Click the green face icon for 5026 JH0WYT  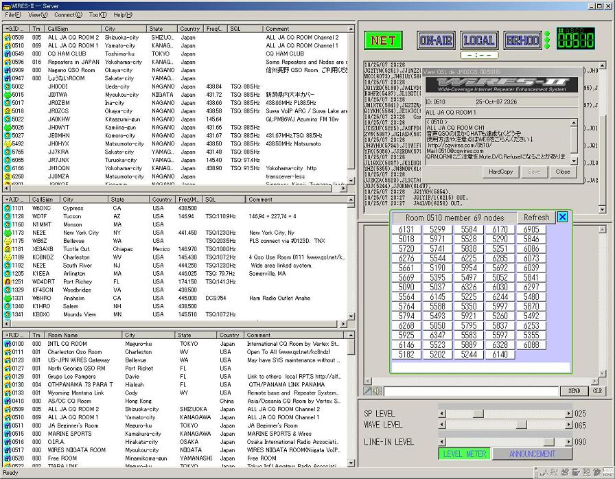click(x=8, y=128)
